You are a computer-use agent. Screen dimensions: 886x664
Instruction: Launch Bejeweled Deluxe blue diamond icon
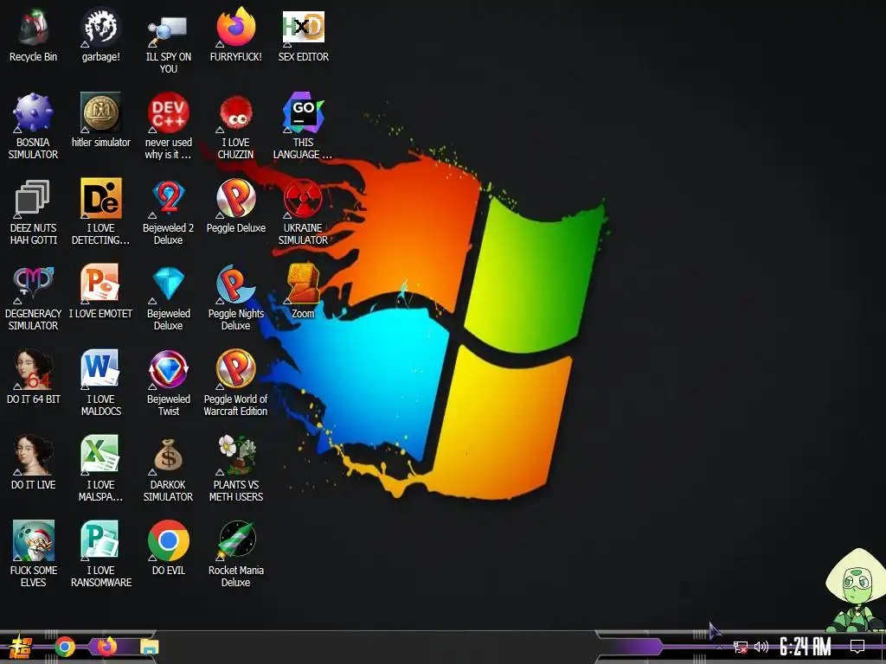pos(168,284)
